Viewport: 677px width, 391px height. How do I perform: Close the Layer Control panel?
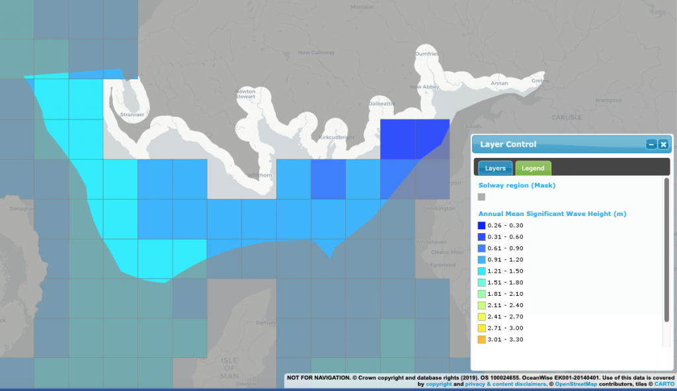coord(663,144)
